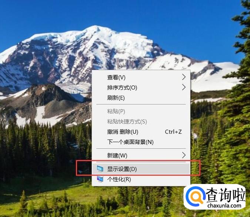
Task: Click the 查询啦 watermark text
Action: coord(226,194)
